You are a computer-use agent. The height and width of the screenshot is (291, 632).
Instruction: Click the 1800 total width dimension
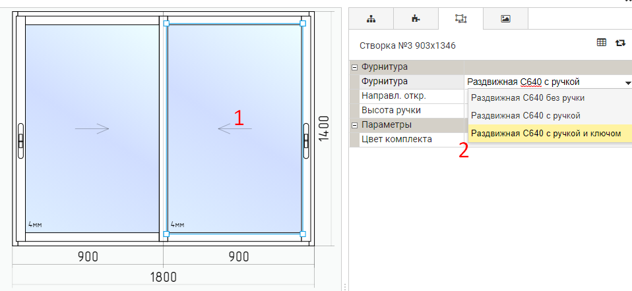[x=163, y=277]
